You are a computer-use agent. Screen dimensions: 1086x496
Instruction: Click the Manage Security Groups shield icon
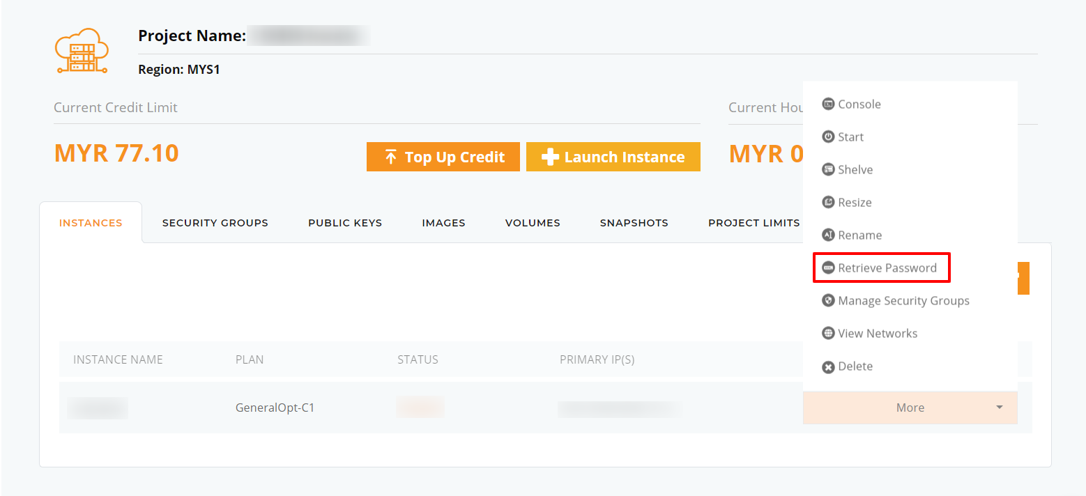click(828, 301)
